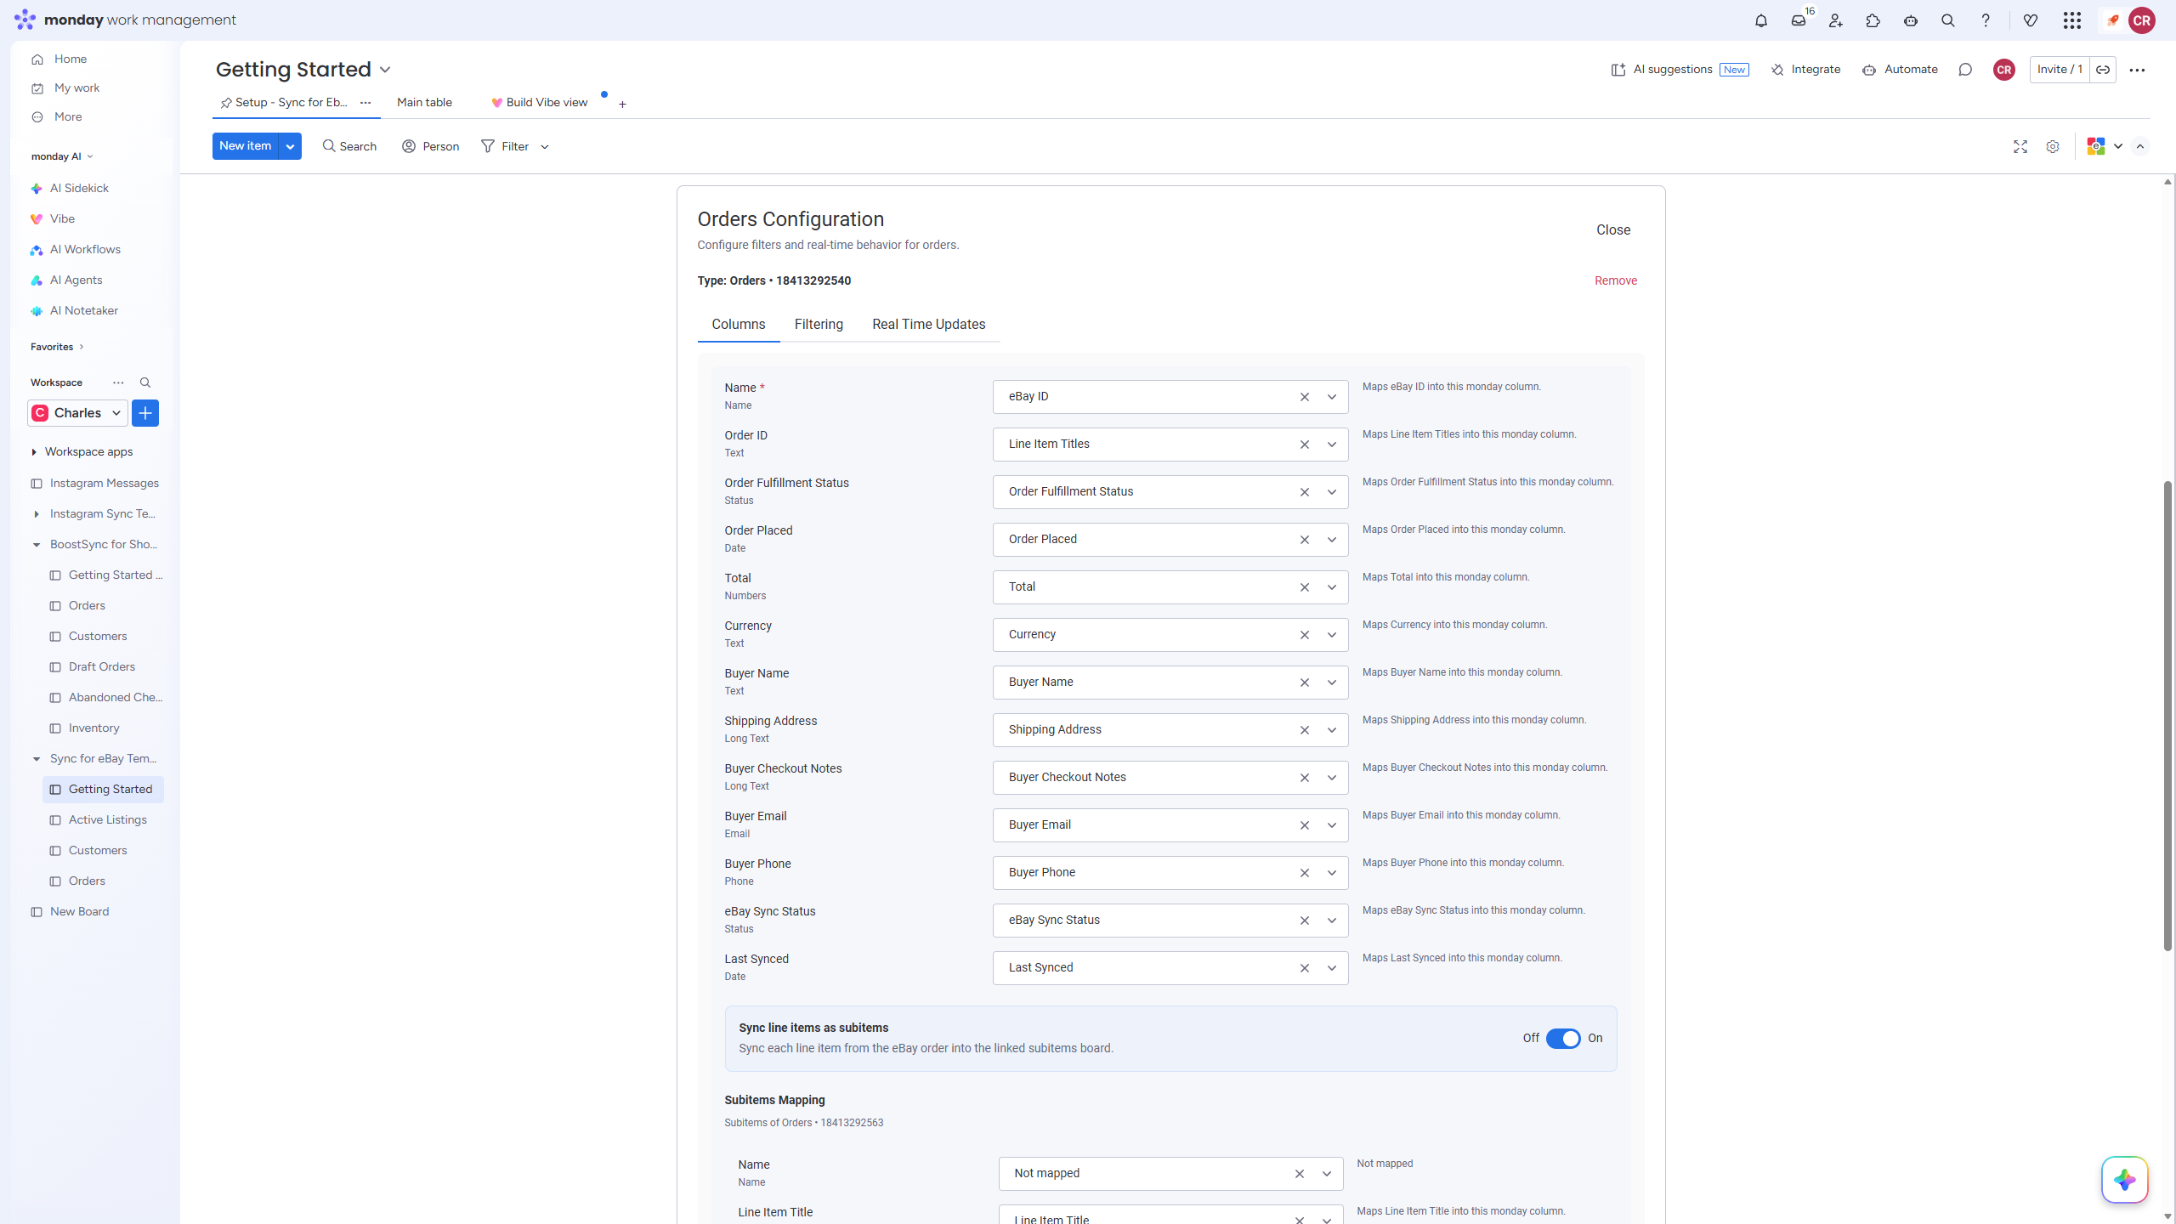Viewport: 2176px width, 1224px height.
Task: Open the notifications bell
Action: [x=1760, y=20]
